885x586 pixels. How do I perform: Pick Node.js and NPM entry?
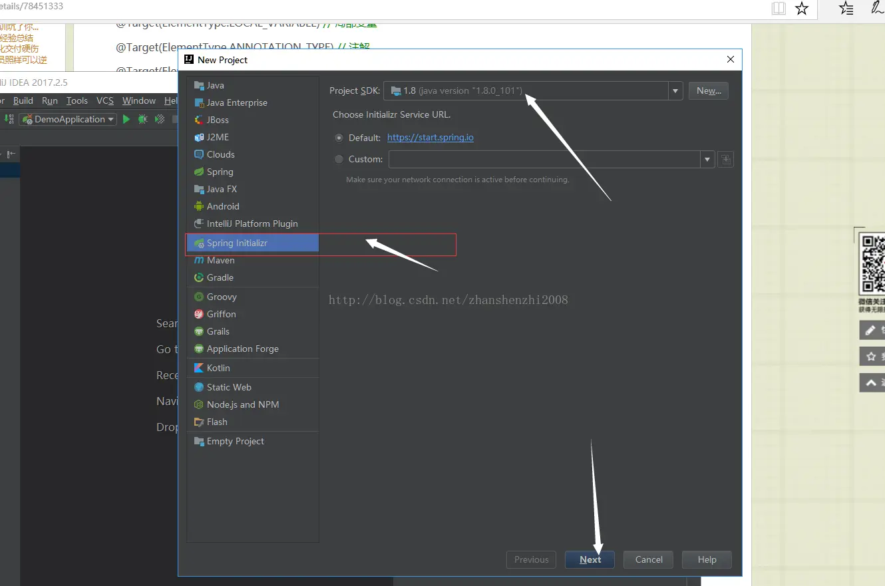coord(253,404)
